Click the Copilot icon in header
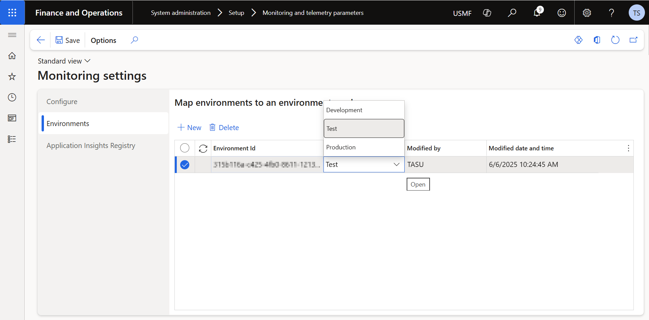 (487, 13)
